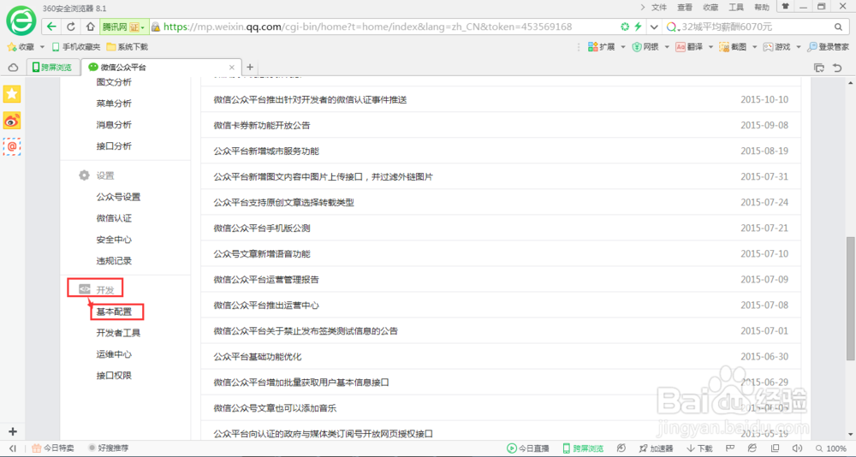856x457 pixels.
Task: Open announcement 微信卡券新功能开放公告
Action: [261, 126]
